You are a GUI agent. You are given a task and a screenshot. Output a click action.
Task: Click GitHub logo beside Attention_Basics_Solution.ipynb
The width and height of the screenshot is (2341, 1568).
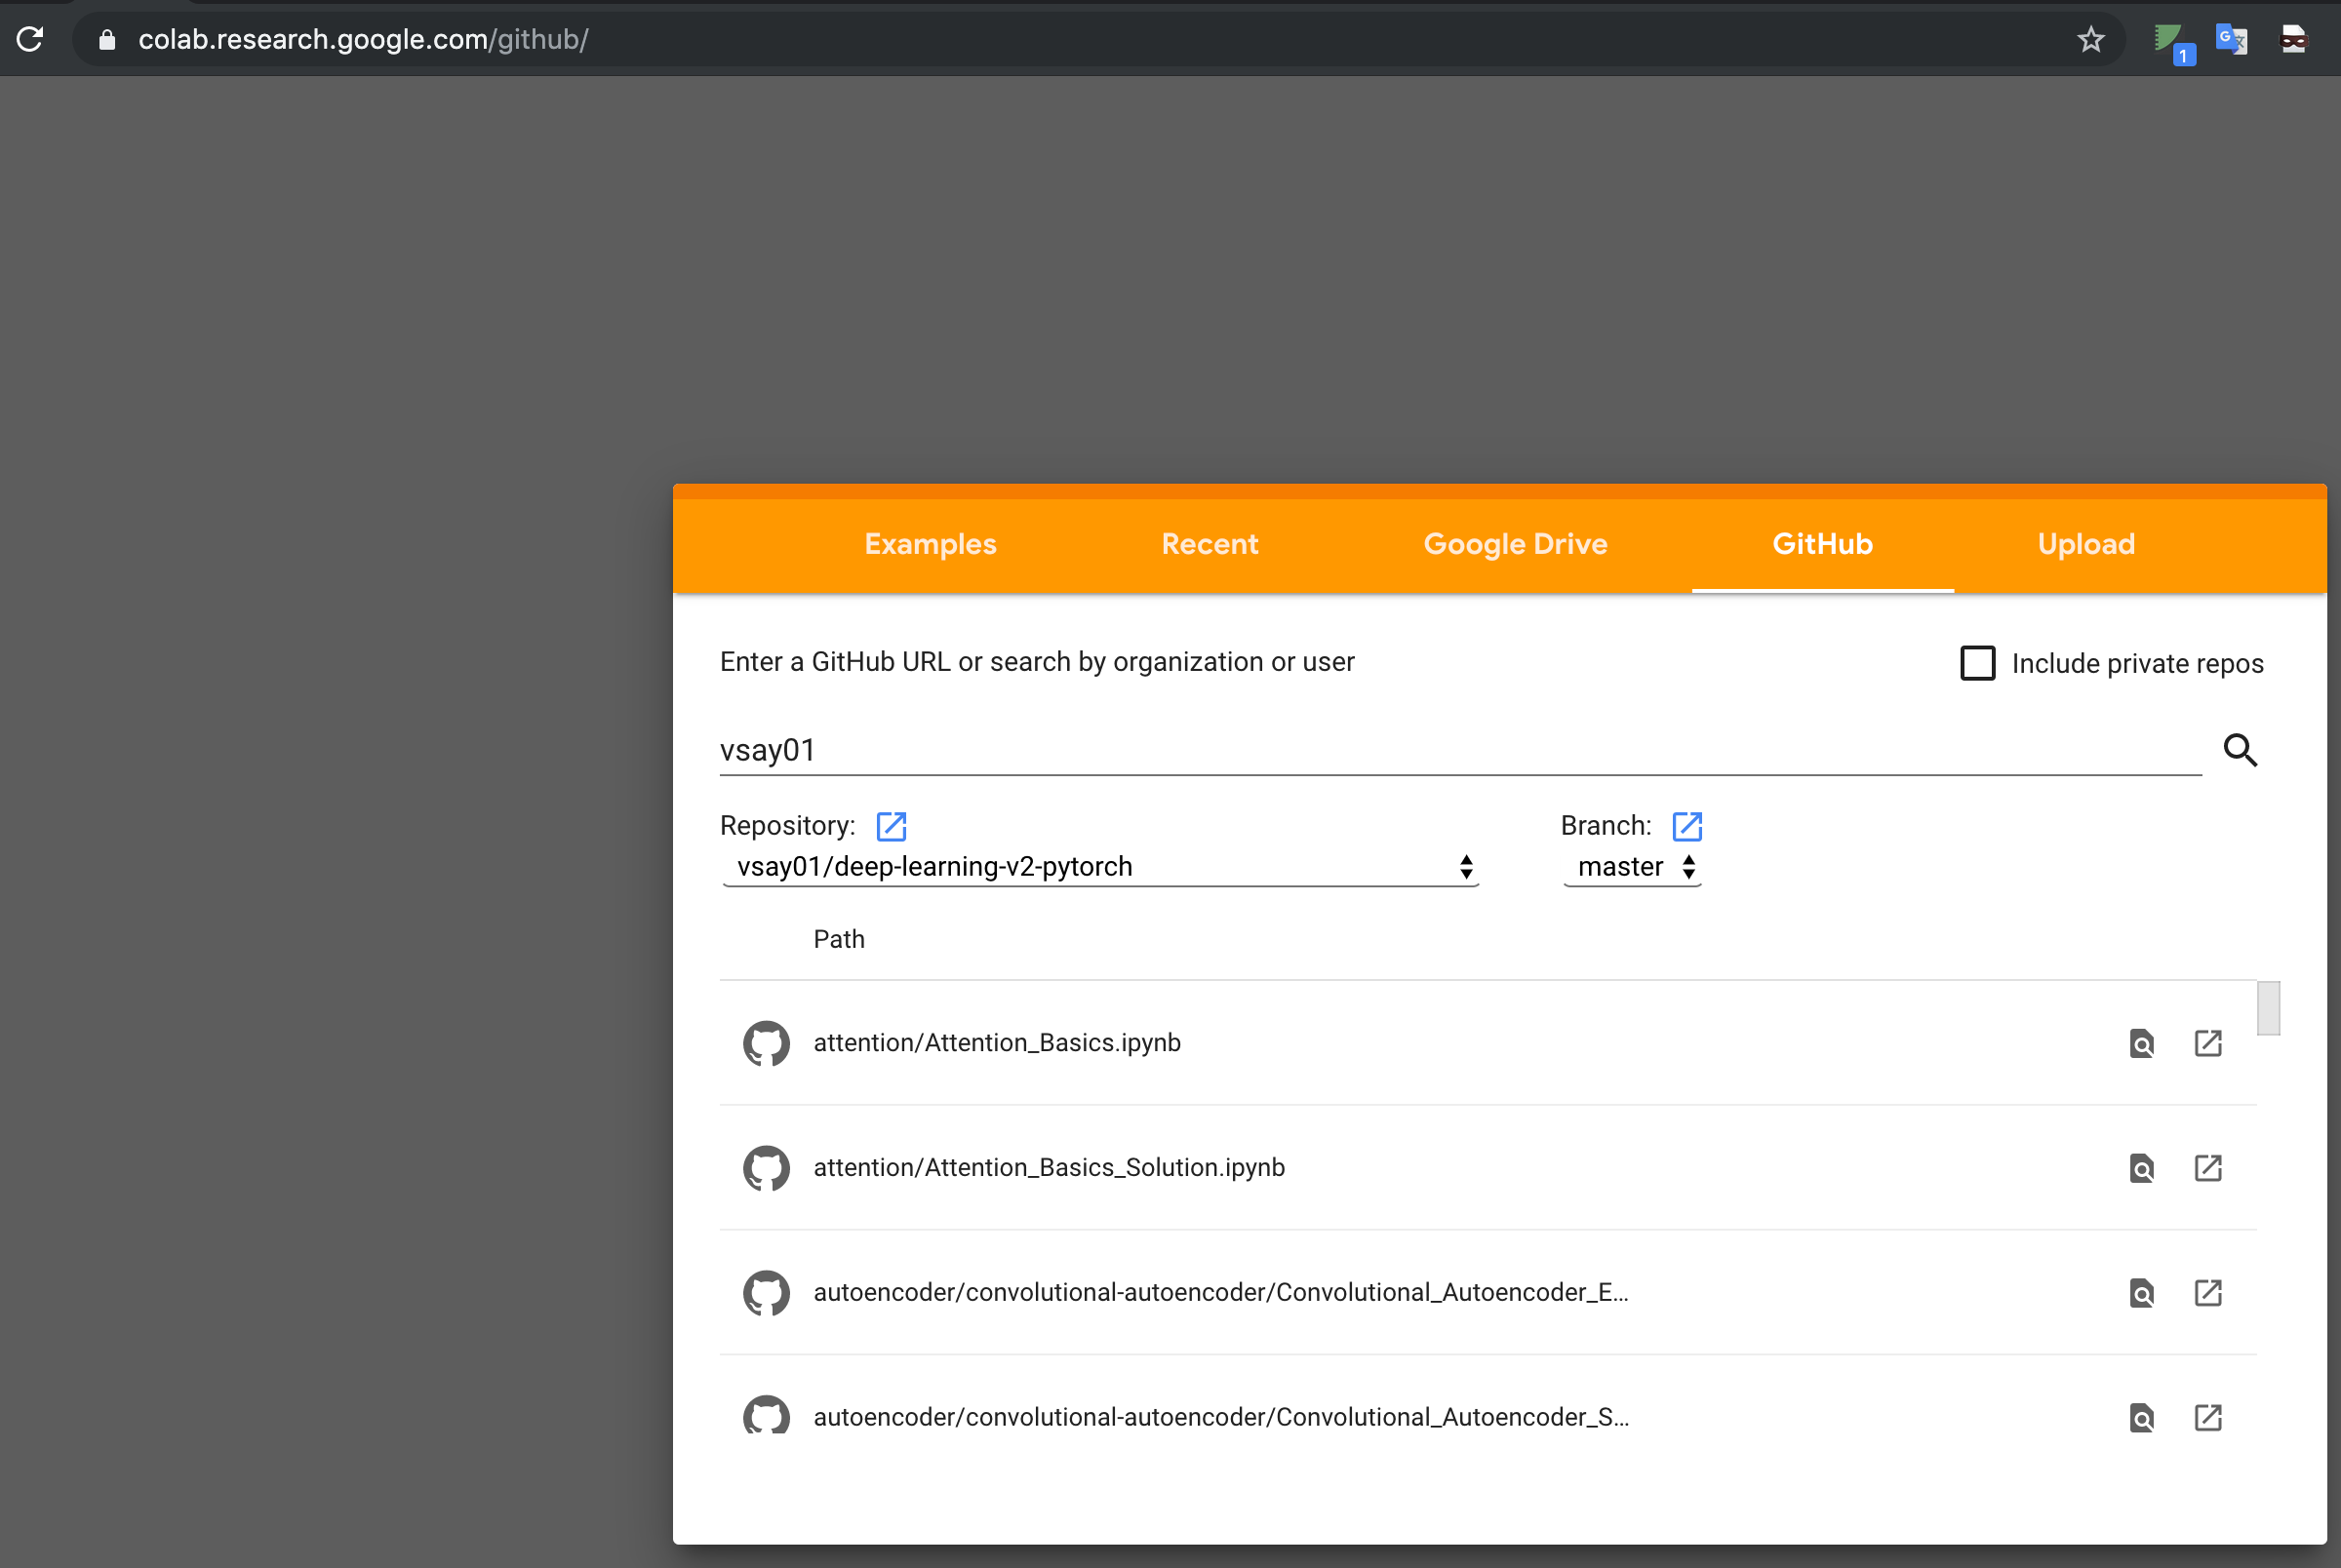click(x=766, y=1168)
